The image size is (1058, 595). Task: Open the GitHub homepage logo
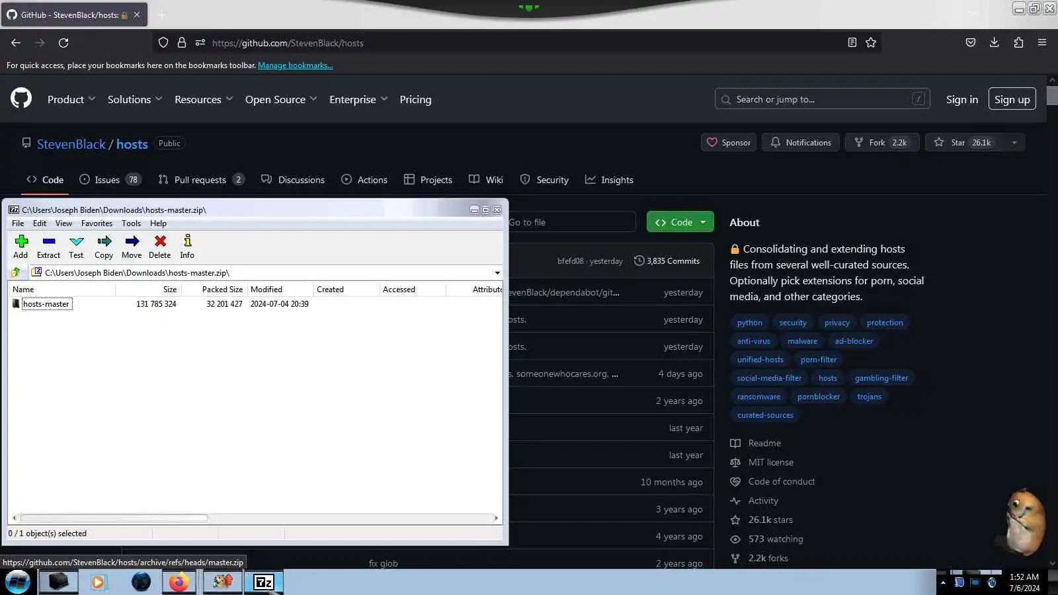(x=21, y=99)
